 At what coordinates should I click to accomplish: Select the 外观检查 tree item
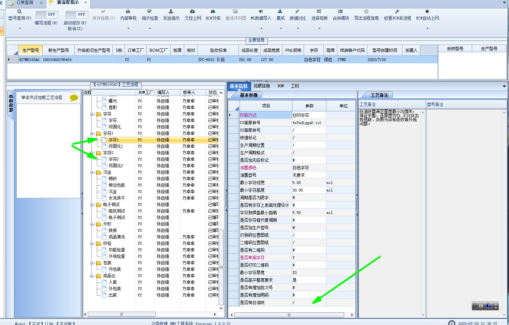(x=117, y=256)
